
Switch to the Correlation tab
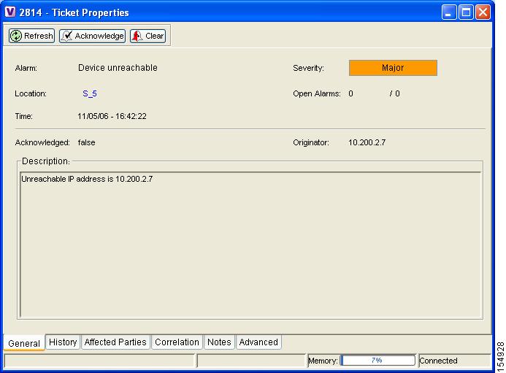point(177,342)
